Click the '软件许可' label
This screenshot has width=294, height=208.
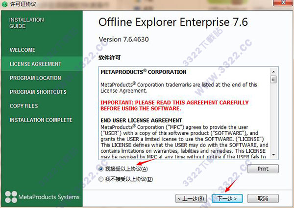point(109,58)
